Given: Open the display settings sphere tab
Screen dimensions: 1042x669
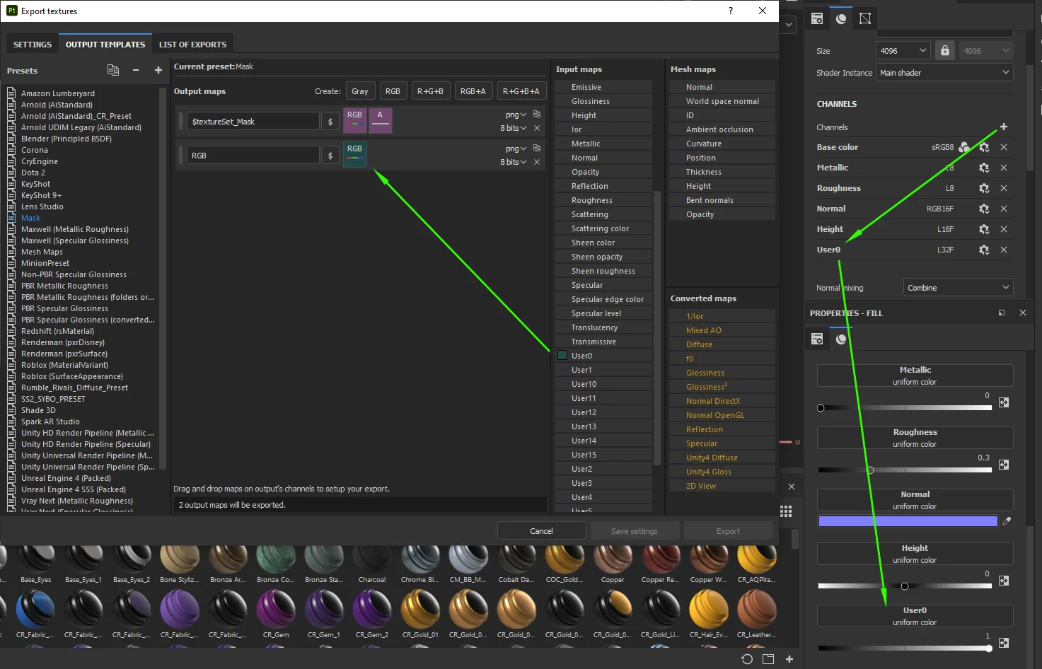Looking at the screenshot, I should (841, 18).
